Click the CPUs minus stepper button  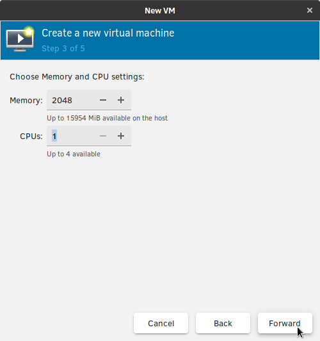click(x=103, y=136)
